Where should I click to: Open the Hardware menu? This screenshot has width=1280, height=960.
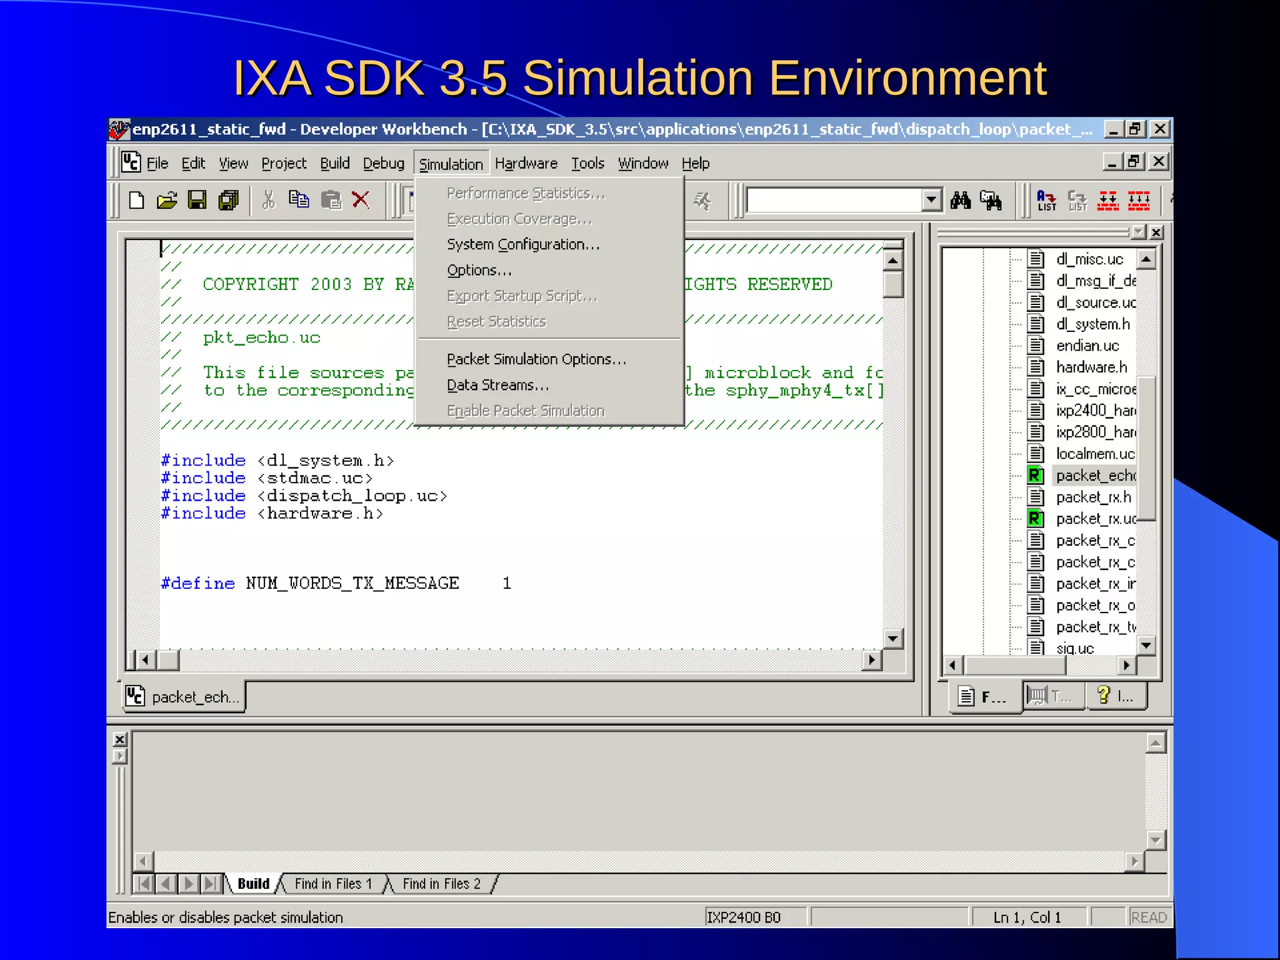(x=526, y=163)
